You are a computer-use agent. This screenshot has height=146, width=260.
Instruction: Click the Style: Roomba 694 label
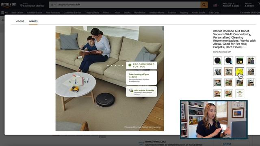(x=222, y=52)
